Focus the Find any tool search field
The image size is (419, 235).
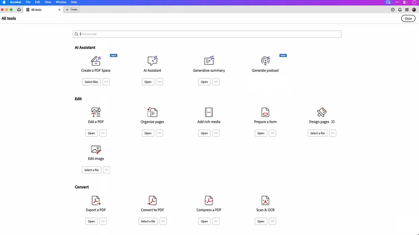click(x=207, y=34)
